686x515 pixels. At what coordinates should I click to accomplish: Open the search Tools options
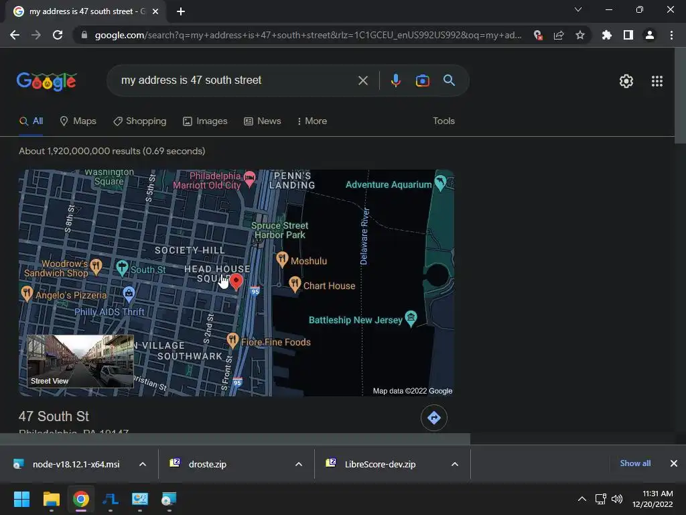(x=443, y=121)
